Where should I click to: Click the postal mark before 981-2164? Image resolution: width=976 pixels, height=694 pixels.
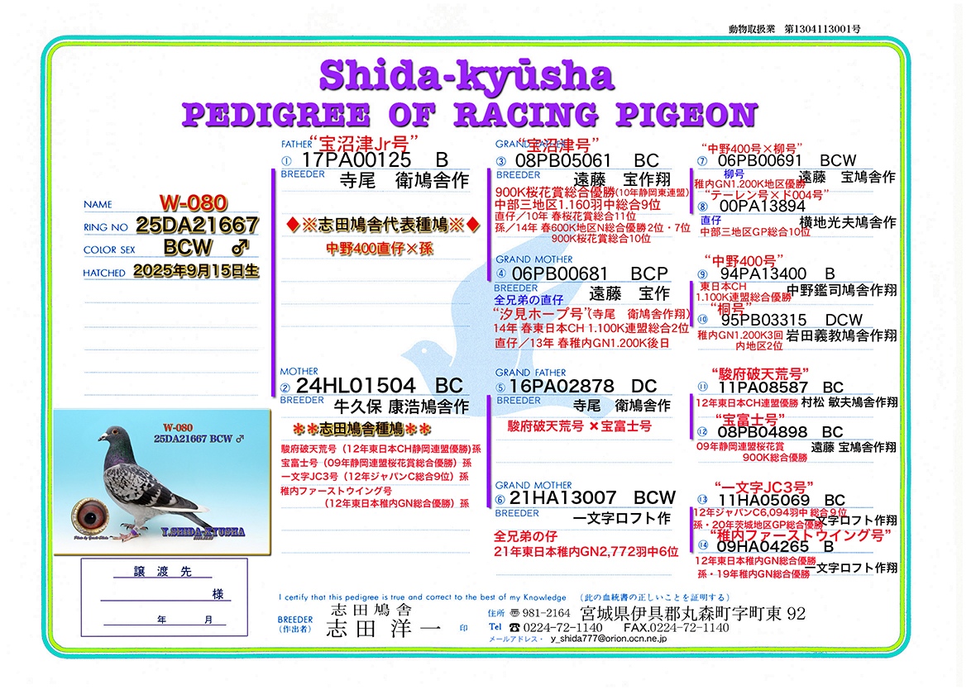click(x=514, y=613)
